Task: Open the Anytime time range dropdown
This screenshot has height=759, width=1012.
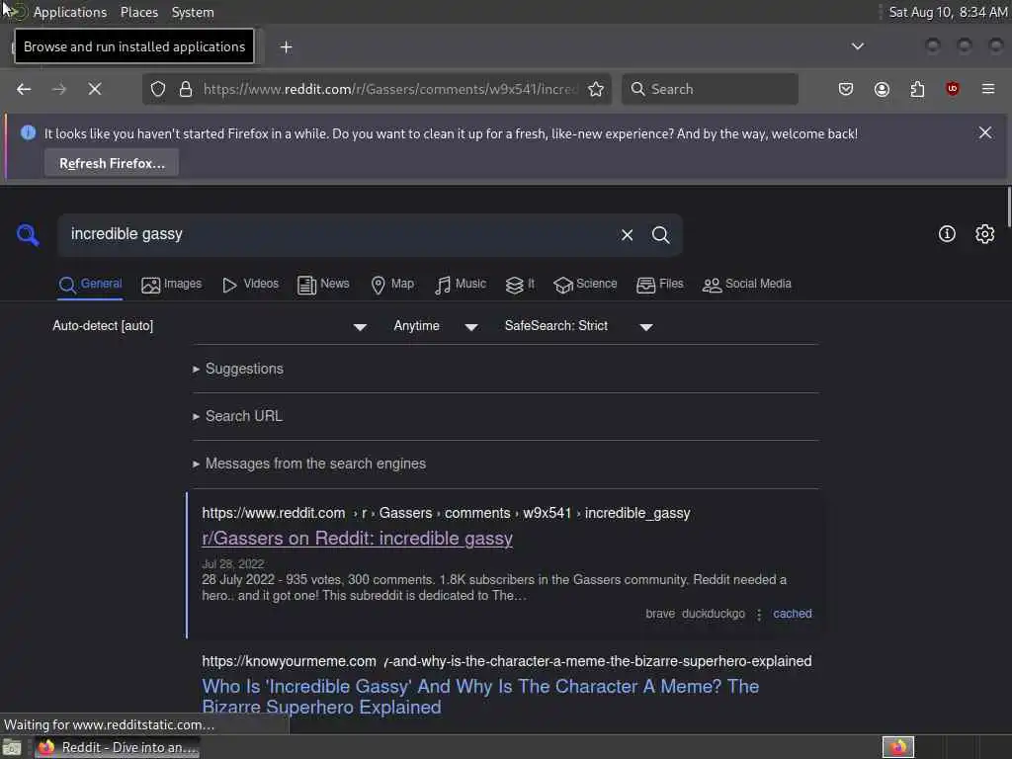Action: [436, 326]
